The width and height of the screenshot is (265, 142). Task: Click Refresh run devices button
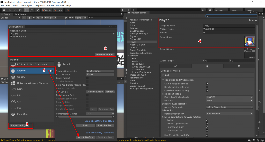pyautogui.click(x=109, y=92)
